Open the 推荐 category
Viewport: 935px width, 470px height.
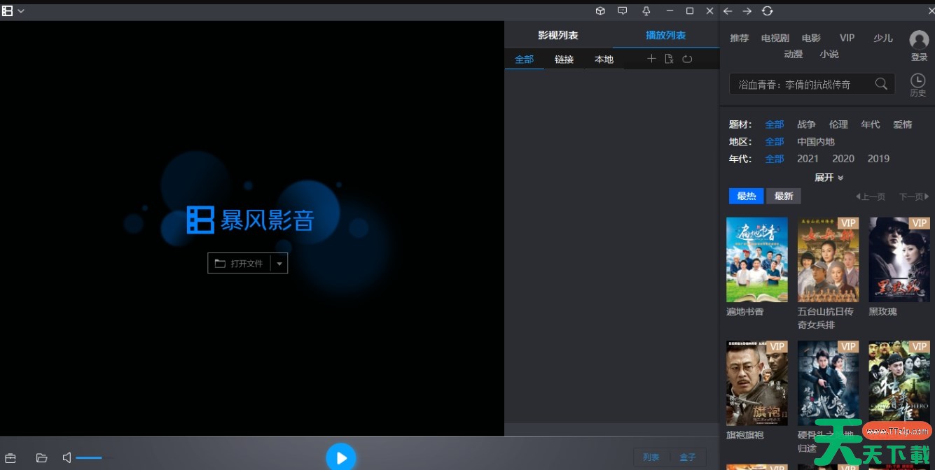740,38
